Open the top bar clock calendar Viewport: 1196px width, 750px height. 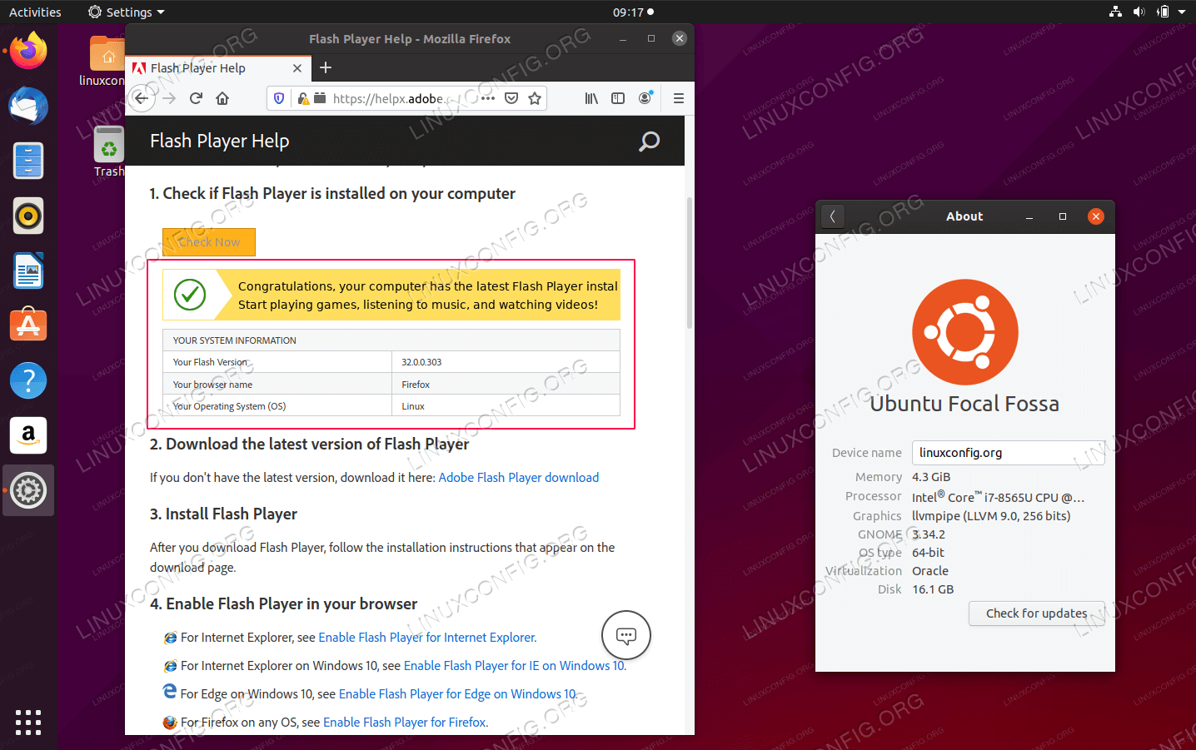(x=634, y=12)
